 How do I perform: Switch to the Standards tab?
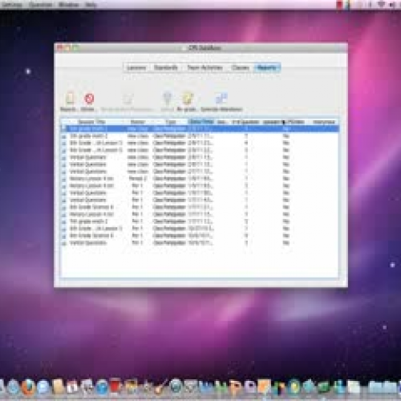point(166,67)
